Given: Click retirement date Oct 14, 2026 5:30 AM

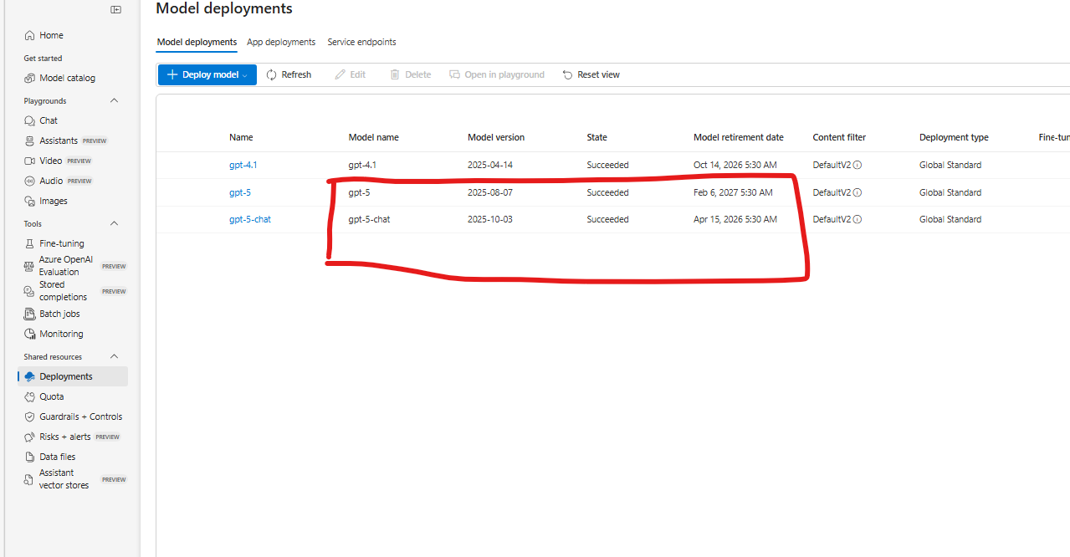Looking at the screenshot, I should point(735,165).
